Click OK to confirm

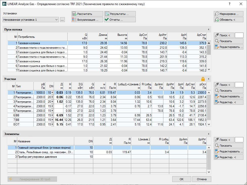(x=182, y=179)
